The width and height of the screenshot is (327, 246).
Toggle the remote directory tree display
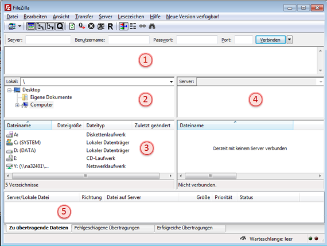pos(50,26)
